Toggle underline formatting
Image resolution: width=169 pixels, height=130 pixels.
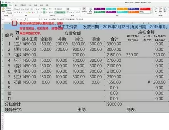click(x=20, y=12)
